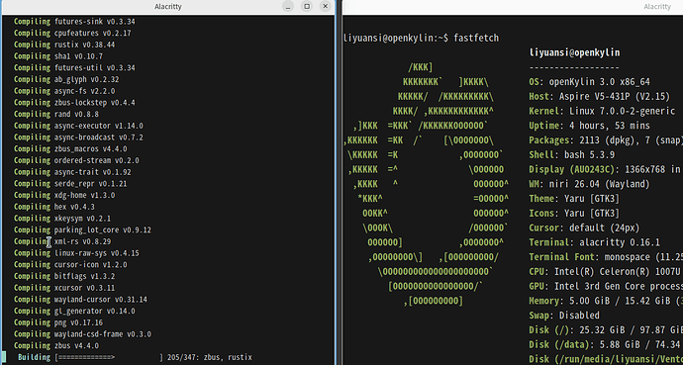
Task: Click the 'xdg-home v1.3.0' compile line
Action: coord(64,195)
